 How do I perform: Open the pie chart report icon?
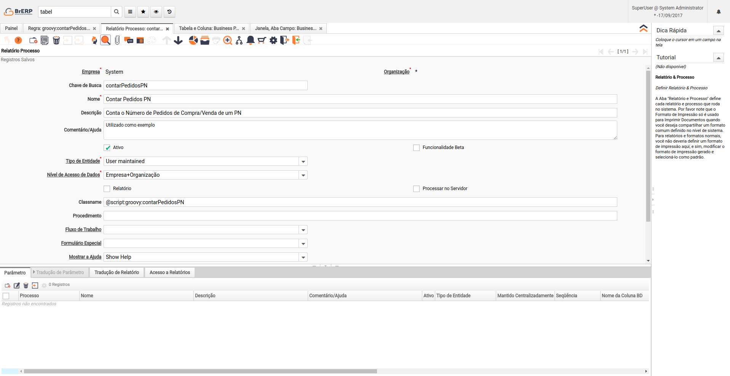tap(193, 40)
